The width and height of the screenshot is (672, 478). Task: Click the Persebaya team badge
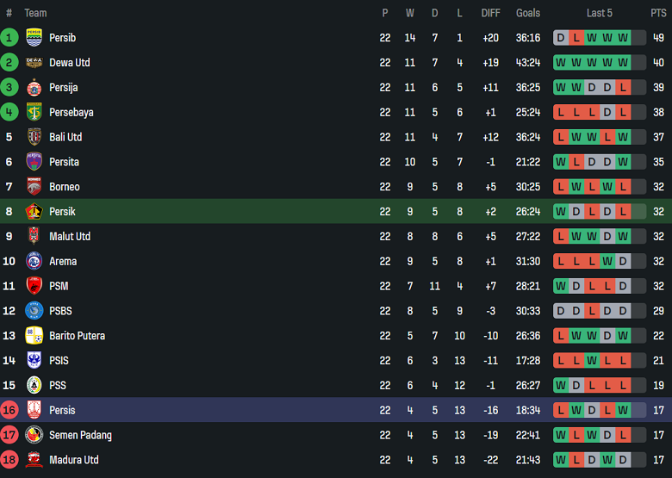(34, 112)
